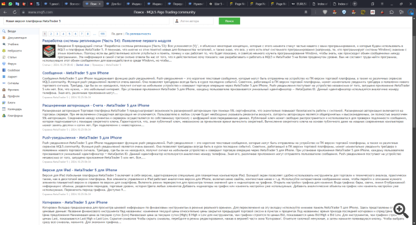Focus the Логин автора input field
Screen dimensions: 416x225
click(194, 21)
